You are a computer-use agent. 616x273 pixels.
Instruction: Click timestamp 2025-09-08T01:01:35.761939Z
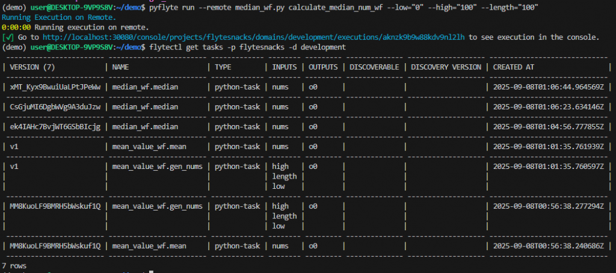coord(549,147)
